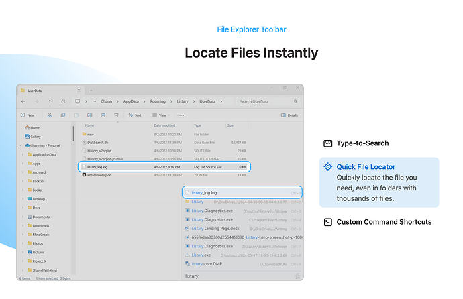Select the Pictures folder in sidebar

(36, 253)
